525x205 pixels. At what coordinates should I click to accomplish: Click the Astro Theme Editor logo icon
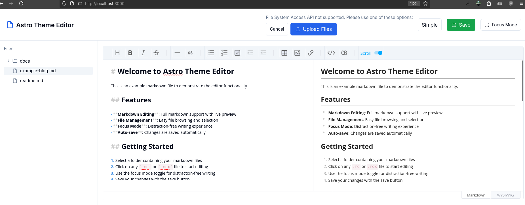click(x=10, y=25)
